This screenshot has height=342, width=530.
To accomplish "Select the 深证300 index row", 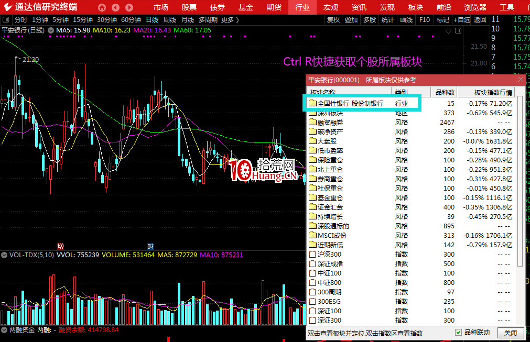I will click(x=412, y=321).
